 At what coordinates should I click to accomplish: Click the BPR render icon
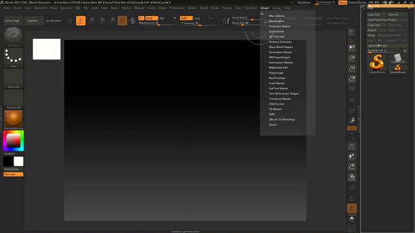[351, 33]
